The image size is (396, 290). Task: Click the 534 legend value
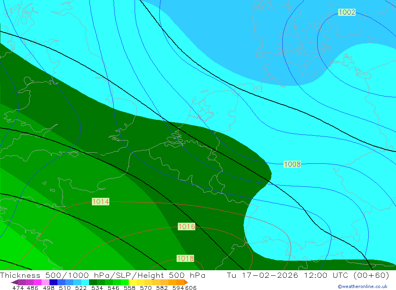click(x=97, y=288)
